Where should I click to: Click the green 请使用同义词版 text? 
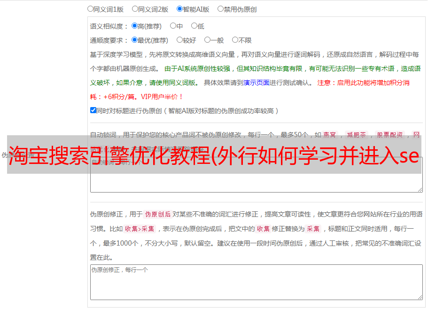tap(172, 83)
